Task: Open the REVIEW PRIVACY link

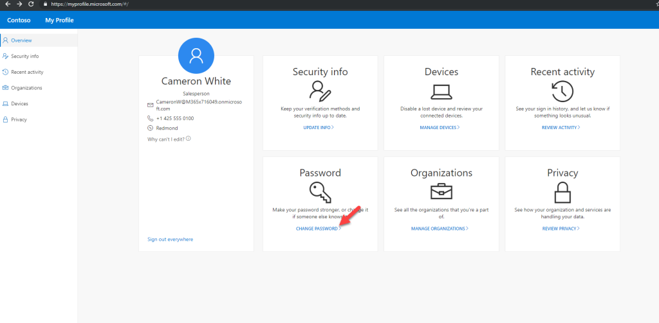Action: tap(561, 229)
